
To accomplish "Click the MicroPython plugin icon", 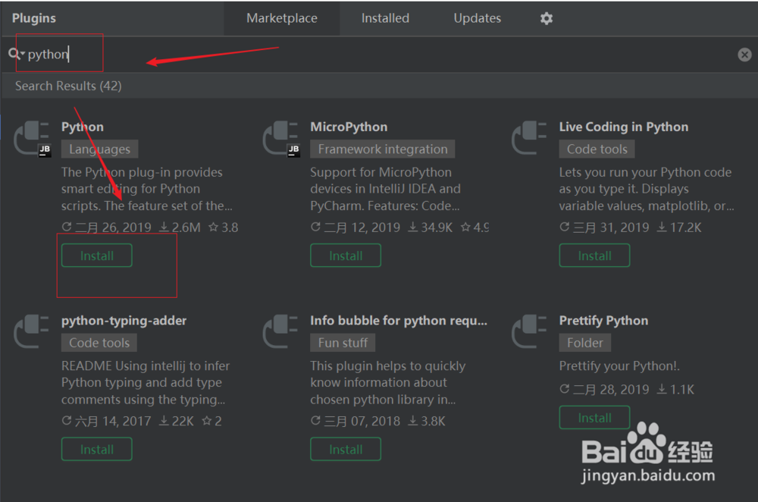I will [281, 139].
